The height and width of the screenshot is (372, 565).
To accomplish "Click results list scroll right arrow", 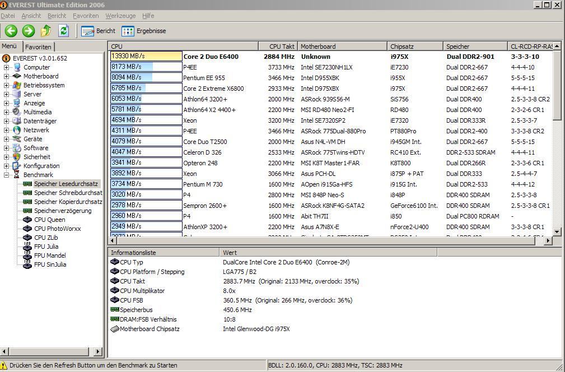I will tap(548, 240).
